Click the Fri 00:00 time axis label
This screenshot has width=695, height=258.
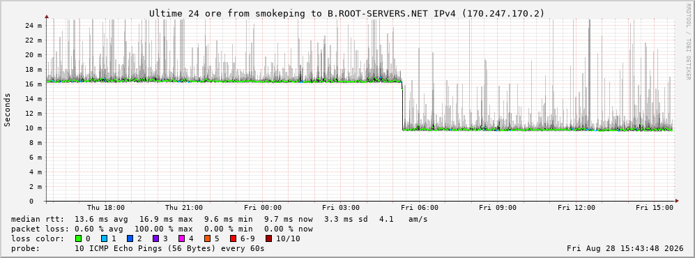tap(262, 208)
